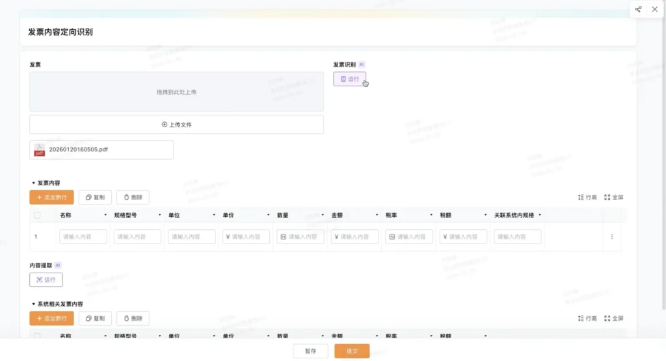Open the three-dot menu on row 1
This screenshot has height=361, width=666.
(x=611, y=237)
